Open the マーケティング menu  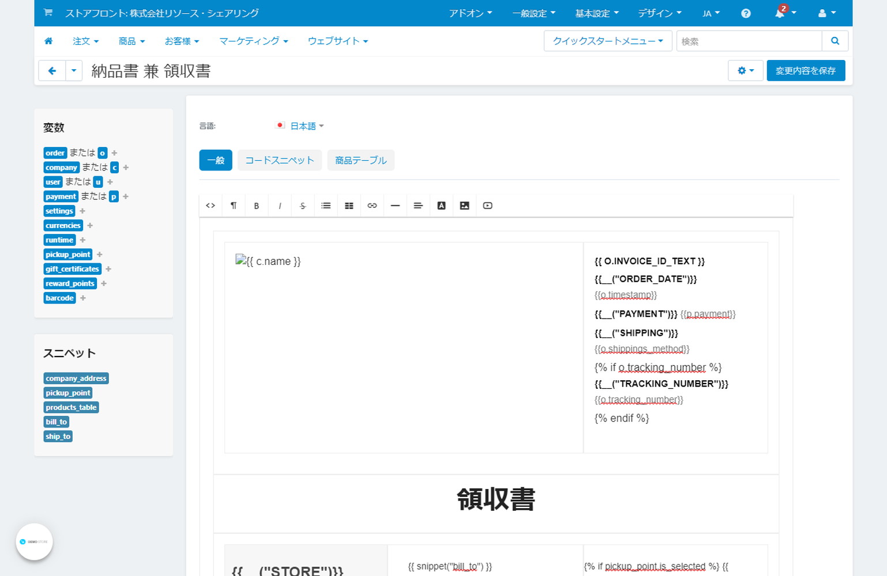coord(254,41)
